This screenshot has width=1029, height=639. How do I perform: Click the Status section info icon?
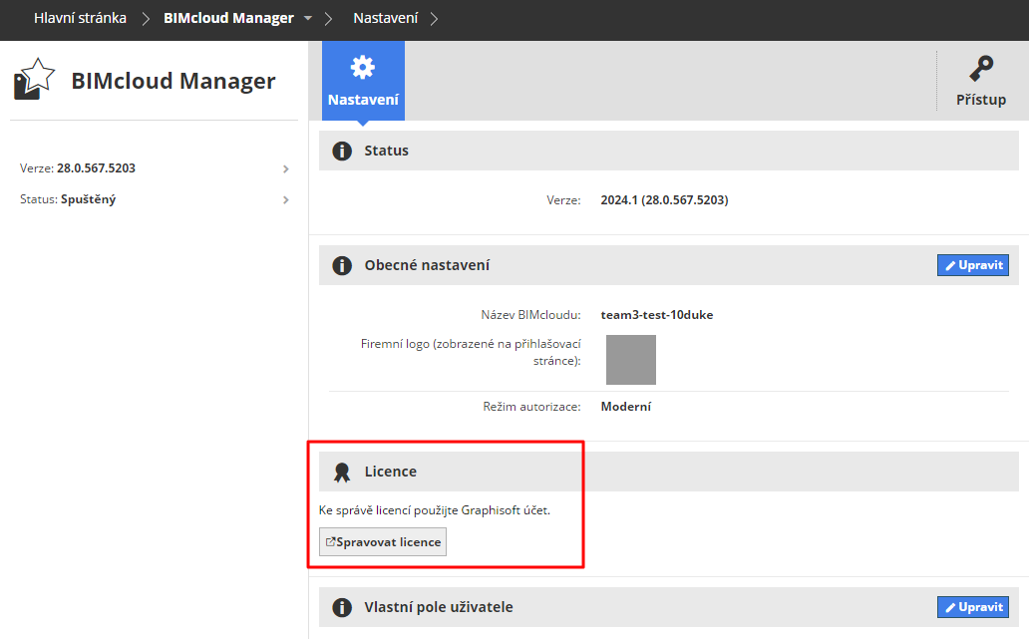(342, 151)
